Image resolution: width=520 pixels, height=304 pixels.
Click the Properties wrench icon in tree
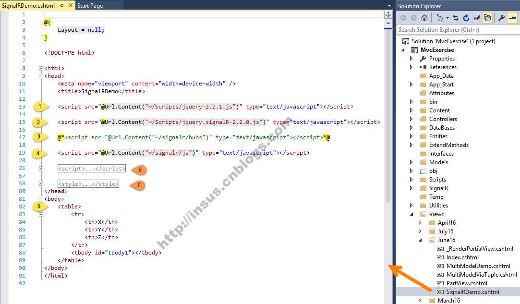click(x=423, y=59)
